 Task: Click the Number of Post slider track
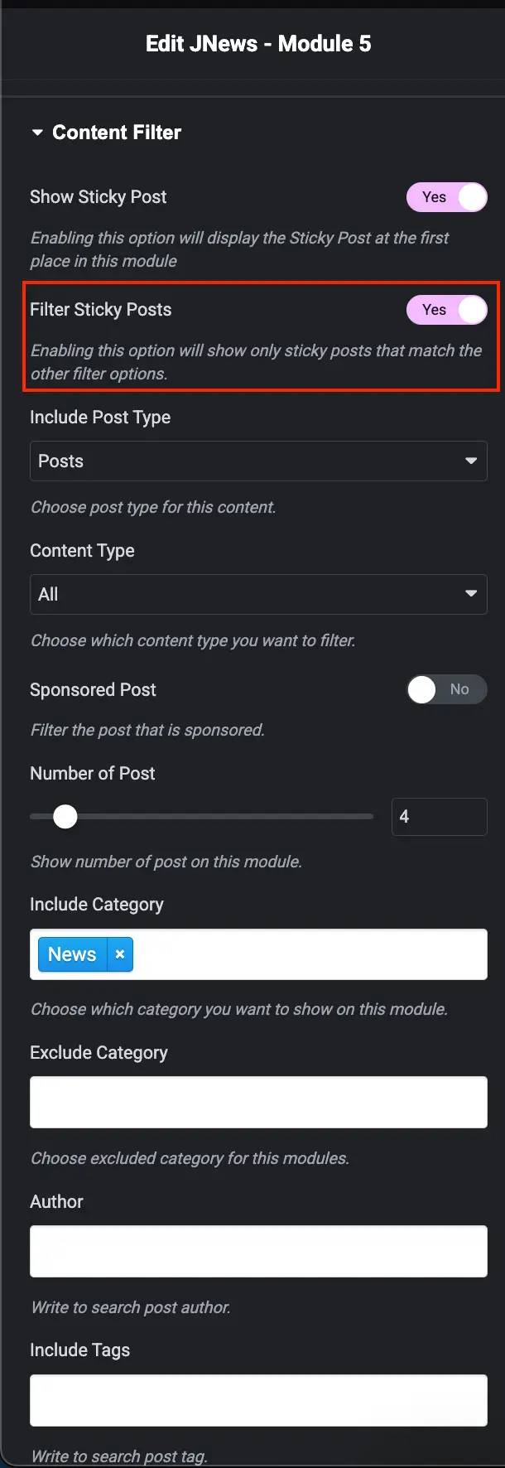coord(224,817)
